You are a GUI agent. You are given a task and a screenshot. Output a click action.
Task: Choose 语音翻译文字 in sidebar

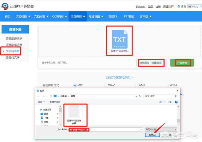14,38
